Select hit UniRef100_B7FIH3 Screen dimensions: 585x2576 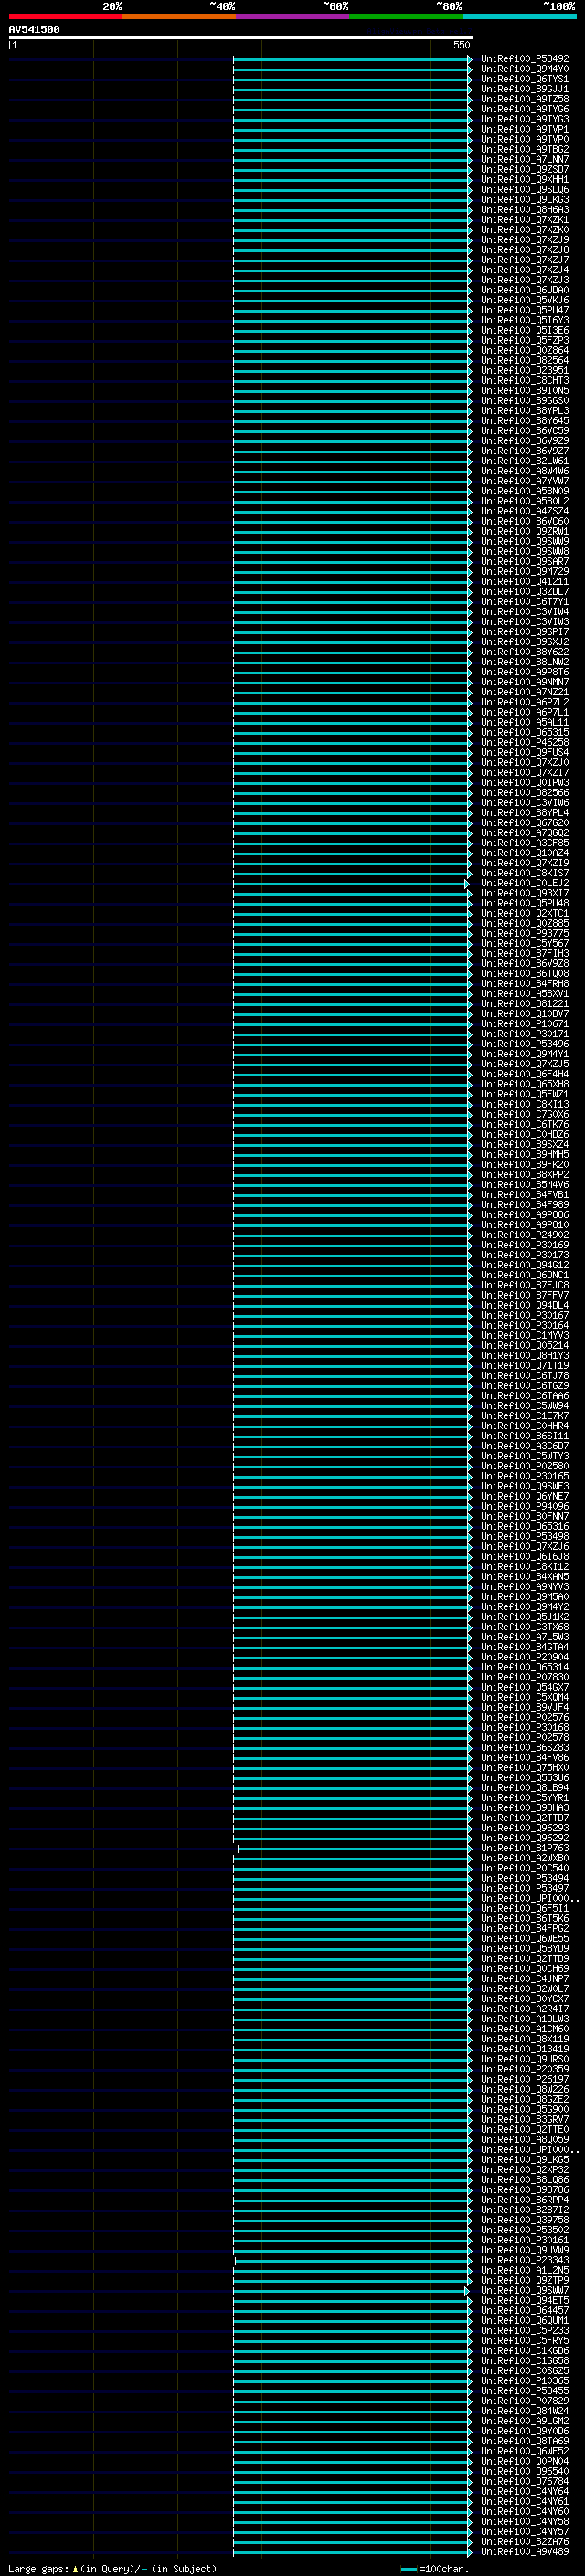[524, 954]
